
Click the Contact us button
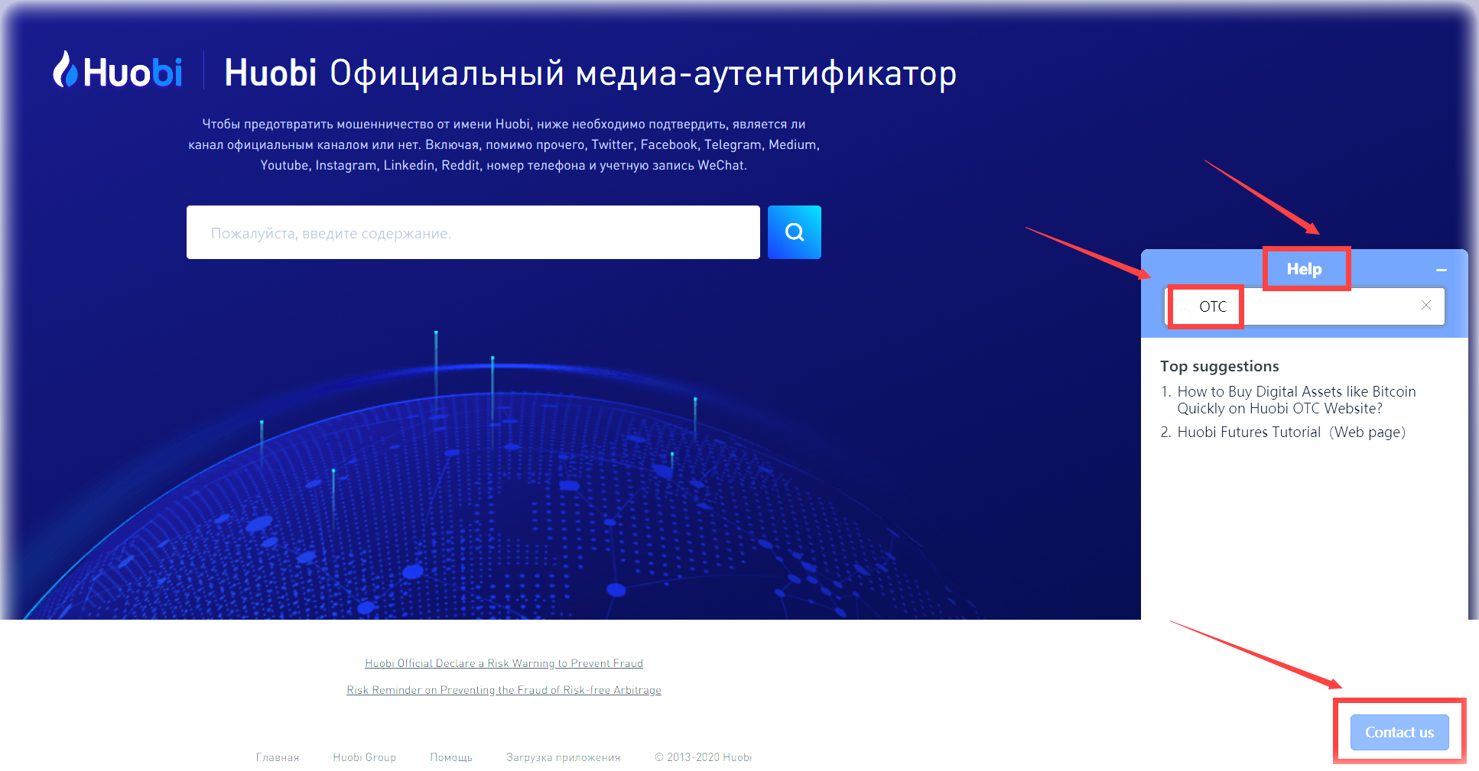tap(1399, 732)
